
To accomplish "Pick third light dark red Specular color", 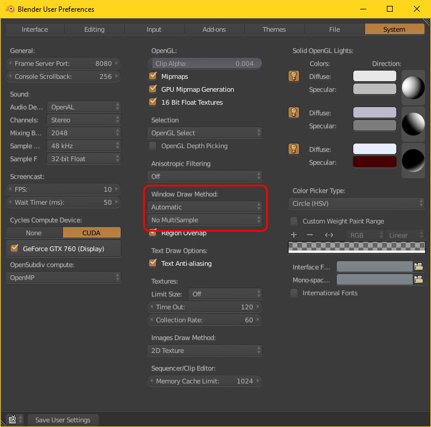I will 374,162.
